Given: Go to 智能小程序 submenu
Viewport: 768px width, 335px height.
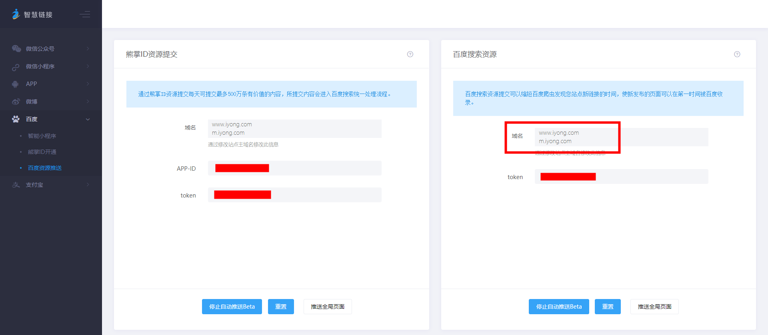Looking at the screenshot, I should point(42,136).
